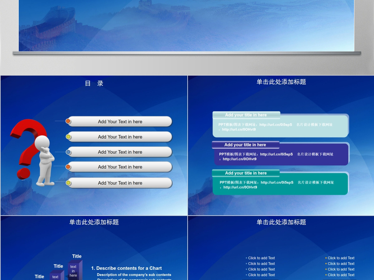Select the 'Title' label above the shortest bar
Image resolution: width=374 pixels, height=280 pixels.
[40, 277]
